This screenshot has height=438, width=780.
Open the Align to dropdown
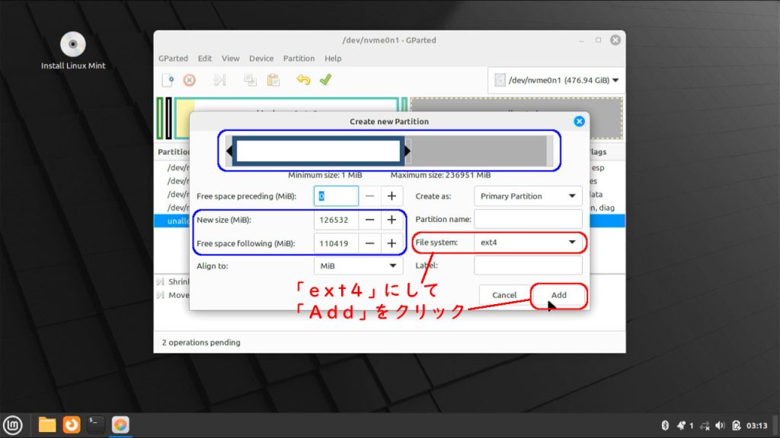point(358,265)
